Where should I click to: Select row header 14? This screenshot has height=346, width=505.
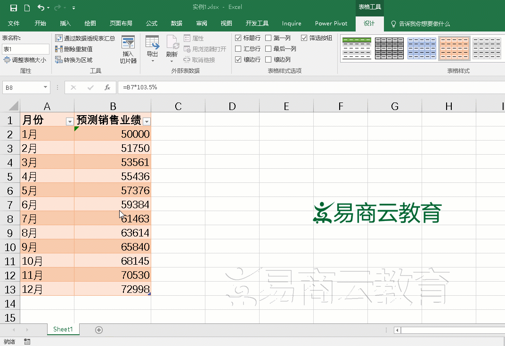click(10, 304)
